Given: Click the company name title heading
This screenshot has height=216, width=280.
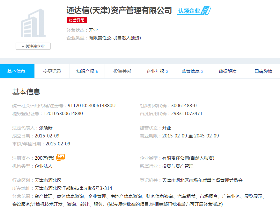Looking at the screenshot, I should point(119,10).
